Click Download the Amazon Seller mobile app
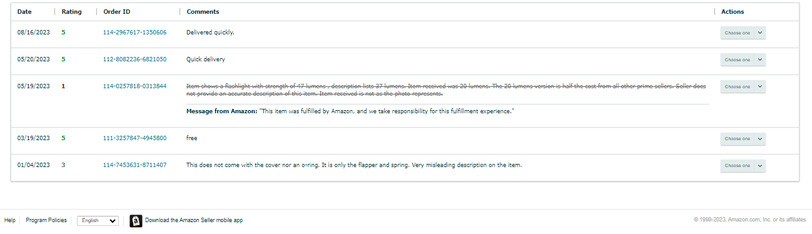Image resolution: width=812 pixels, height=234 pixels. pos(194,220)
